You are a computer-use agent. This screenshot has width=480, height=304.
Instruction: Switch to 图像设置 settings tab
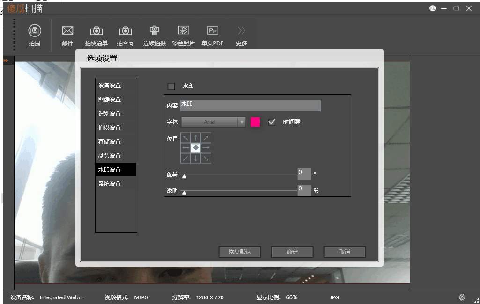point(116,100)
